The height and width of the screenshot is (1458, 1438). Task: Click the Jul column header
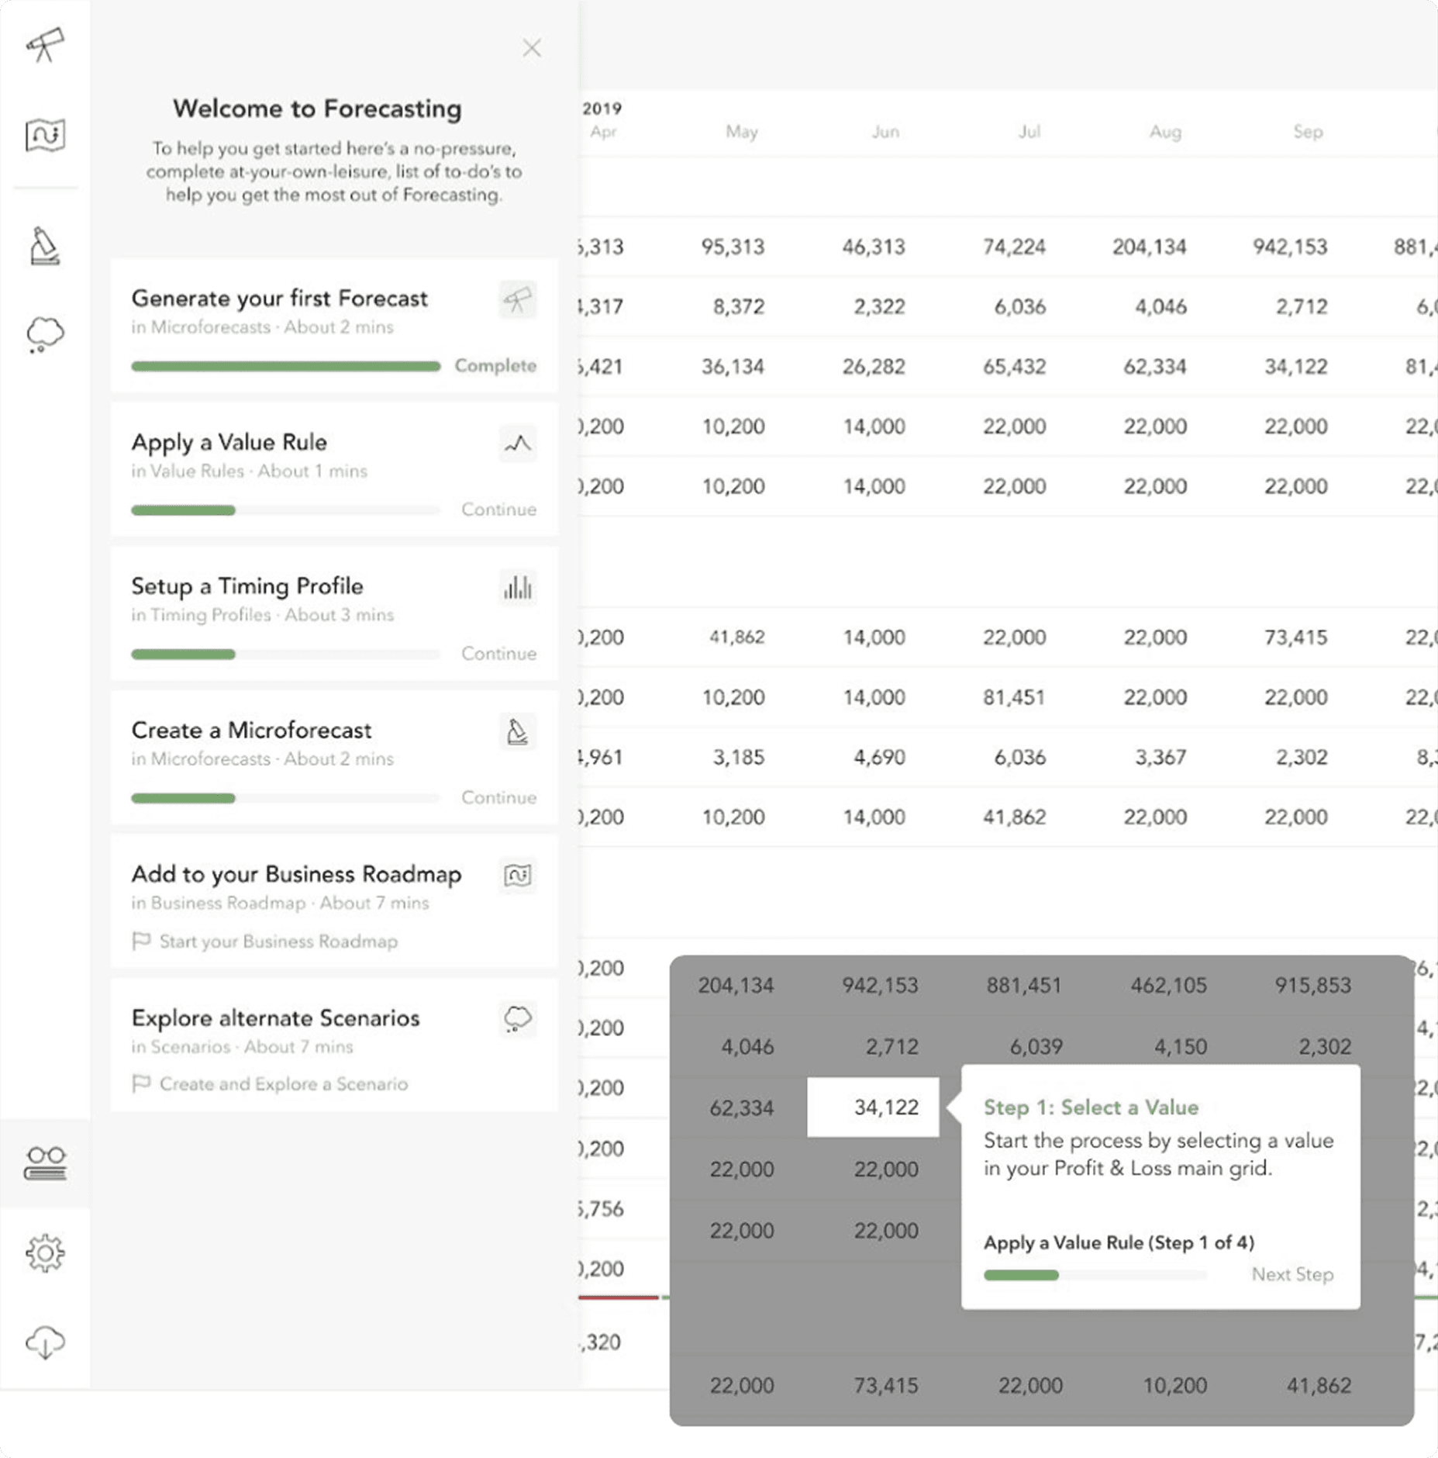[1029, 132]
